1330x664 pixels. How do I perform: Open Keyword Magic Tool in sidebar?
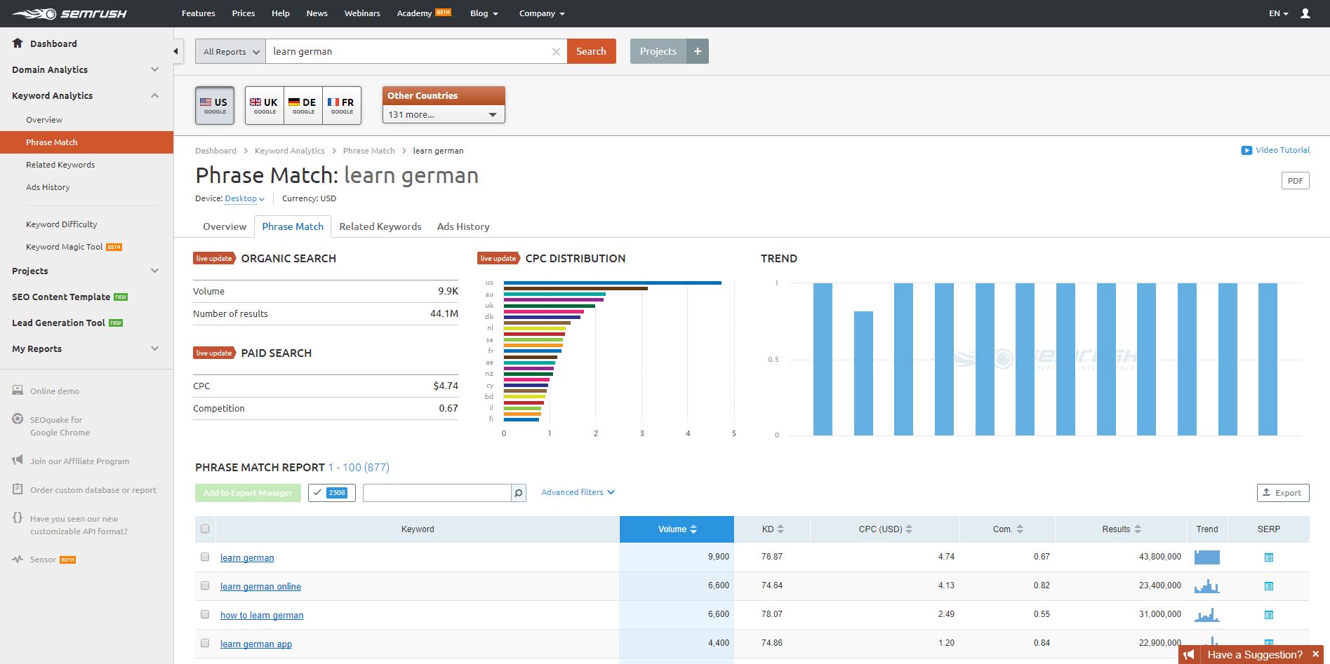[65, 247]
